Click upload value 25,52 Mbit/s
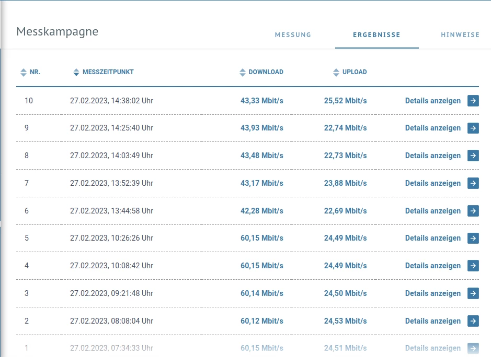This screenshot has width=491, height=357. pyautogui.click(x=346, y=101)
